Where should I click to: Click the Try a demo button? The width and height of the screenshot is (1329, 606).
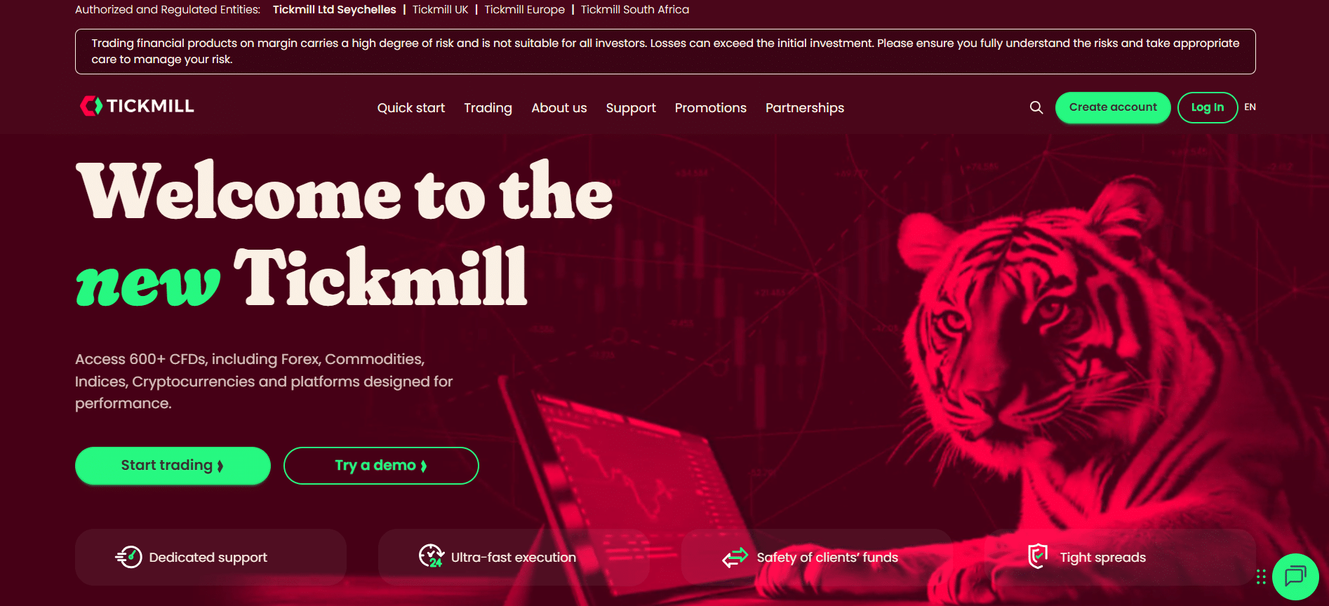381,466
